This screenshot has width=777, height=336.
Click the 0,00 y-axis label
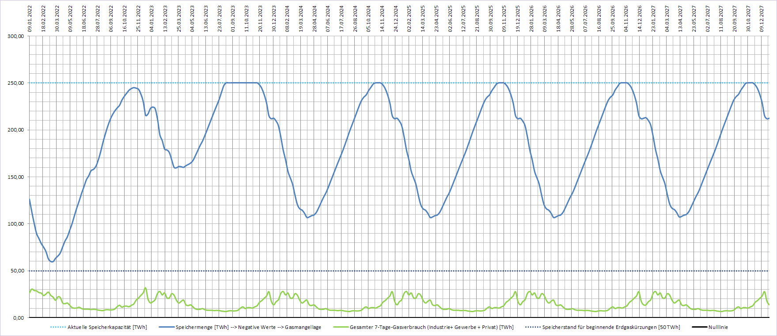(x=19, y=318)
